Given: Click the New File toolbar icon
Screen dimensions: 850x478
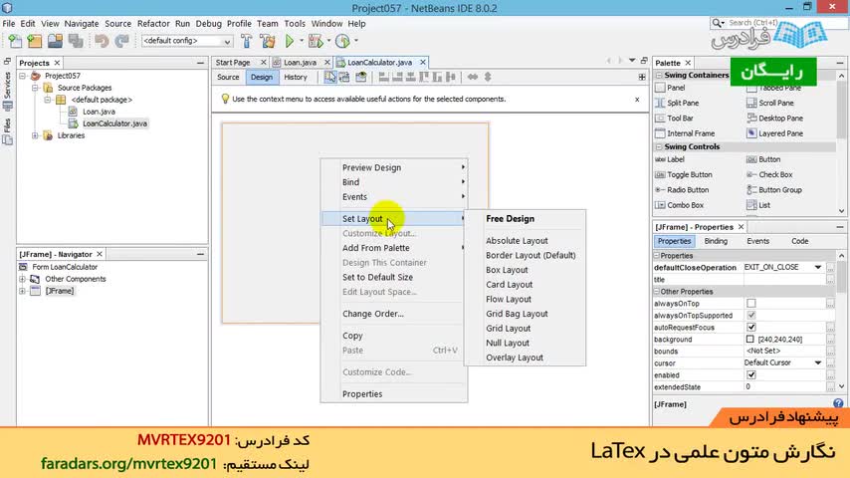Looking at the screenshot, I should (x=15, y=41).
